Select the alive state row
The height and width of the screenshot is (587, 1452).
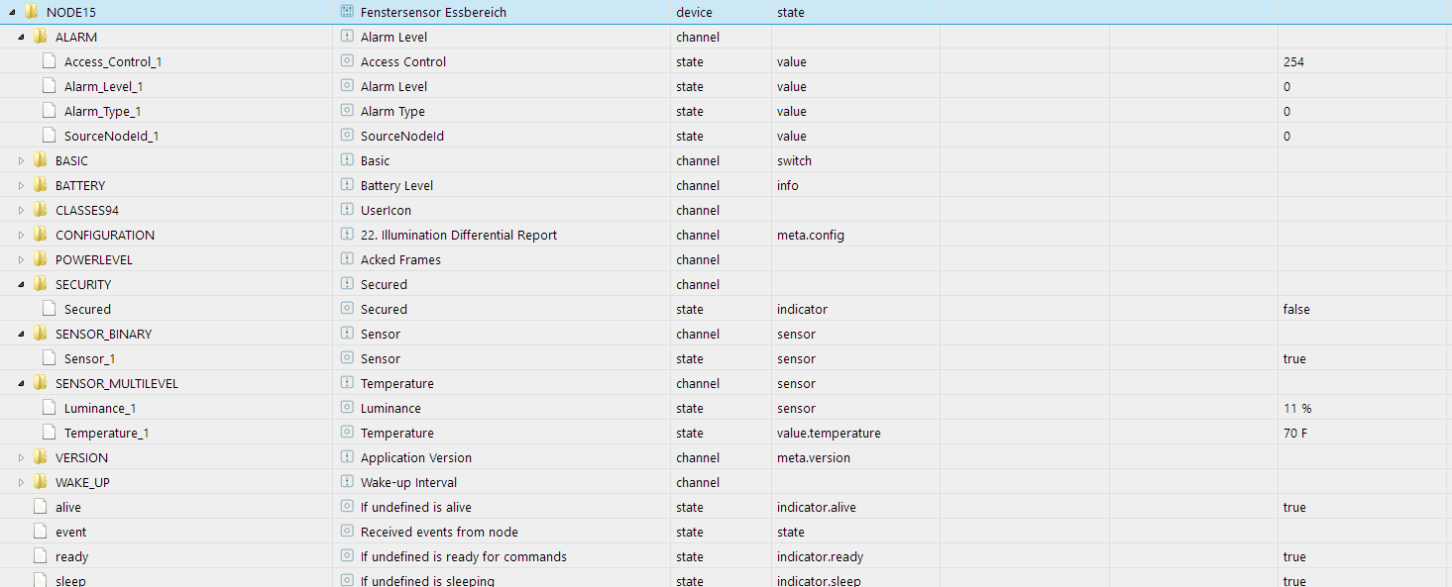pyautogui.click(x=68, y=507)
